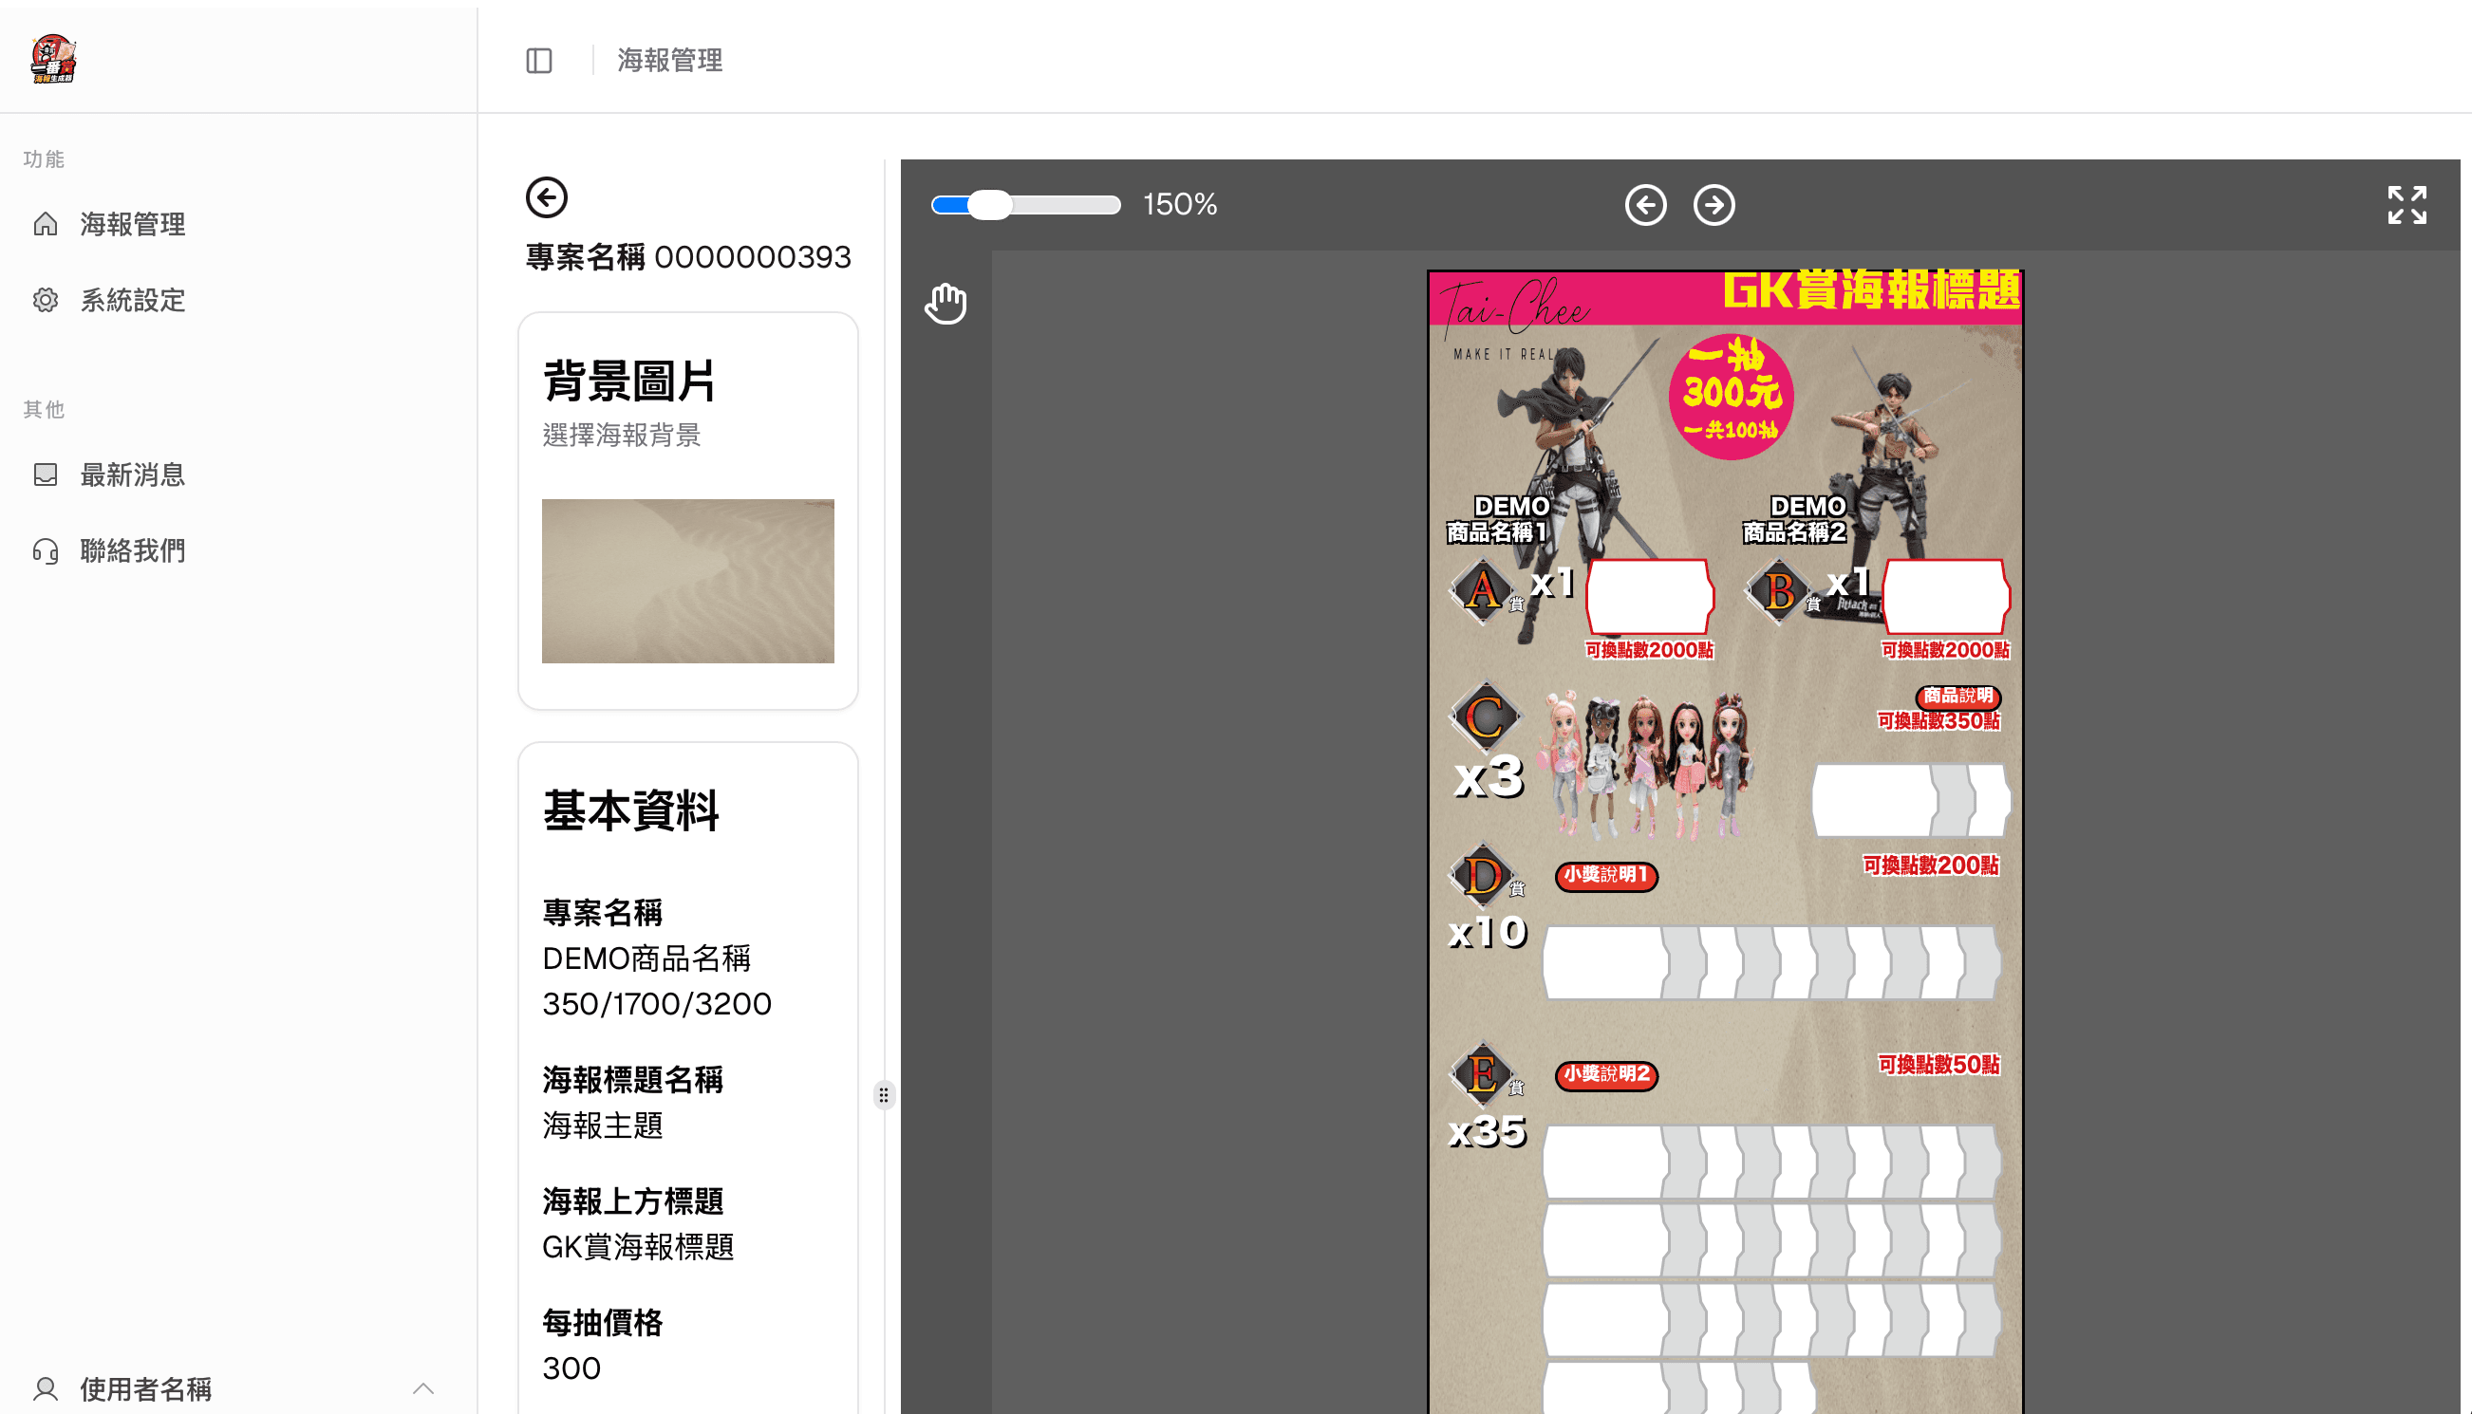Click the A prize badge on the poster

point(1483,590)
